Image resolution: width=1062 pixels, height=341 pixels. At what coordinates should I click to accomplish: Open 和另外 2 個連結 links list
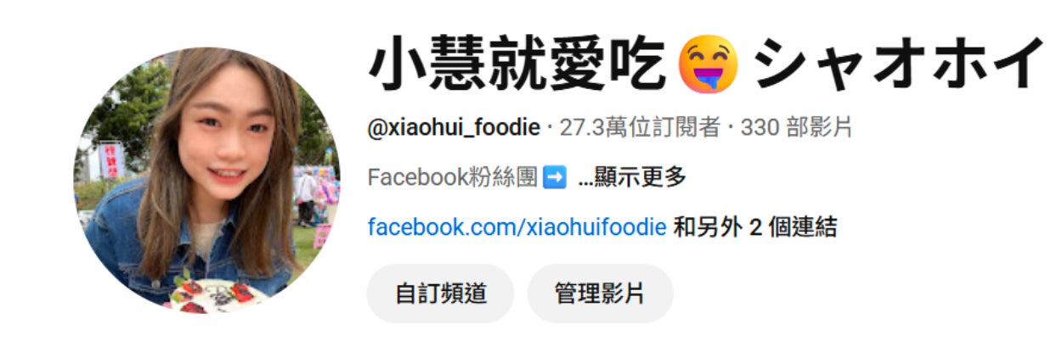[754, 226]
